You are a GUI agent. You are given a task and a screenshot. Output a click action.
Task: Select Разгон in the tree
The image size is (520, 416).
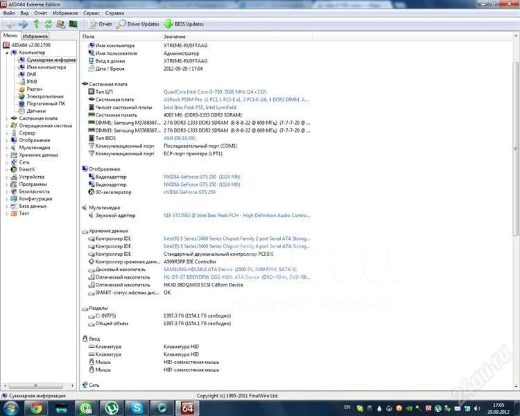(34, 89)
